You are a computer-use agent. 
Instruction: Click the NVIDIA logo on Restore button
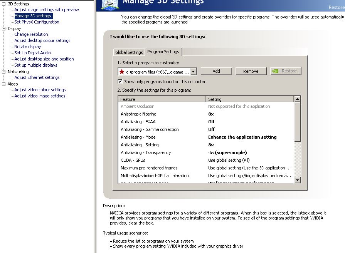pos(275,71)
